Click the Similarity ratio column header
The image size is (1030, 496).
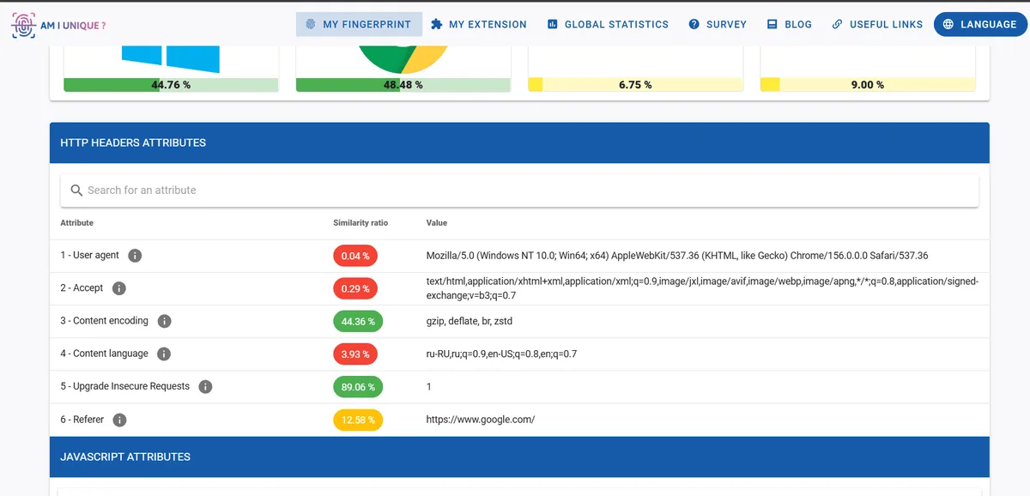[360, 223]
